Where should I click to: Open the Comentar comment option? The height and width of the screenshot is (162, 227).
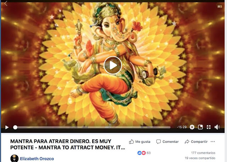click(x=167, y=141)
